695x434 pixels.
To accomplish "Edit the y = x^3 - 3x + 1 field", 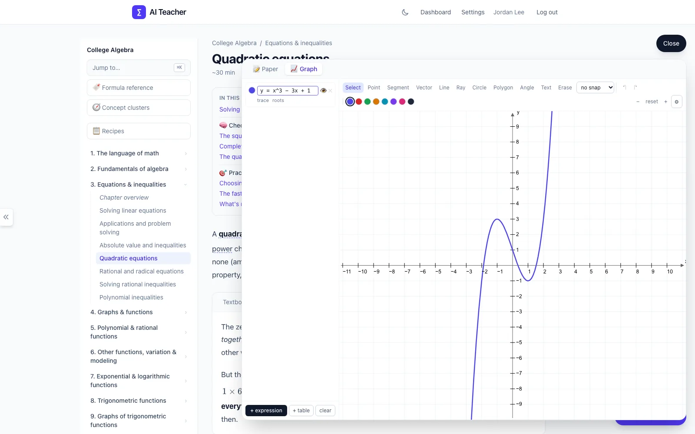I will (288, 91).
